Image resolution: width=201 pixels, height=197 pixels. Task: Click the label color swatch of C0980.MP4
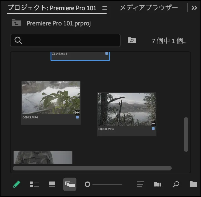(153, 129)
